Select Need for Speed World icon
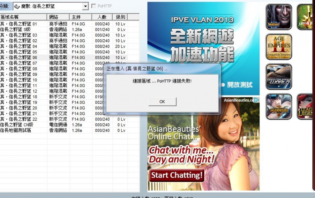Image resolution: width=315 pixels, height=198 pixels. 279,77
